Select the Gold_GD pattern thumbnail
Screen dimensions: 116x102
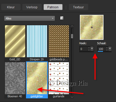point(15,41)
